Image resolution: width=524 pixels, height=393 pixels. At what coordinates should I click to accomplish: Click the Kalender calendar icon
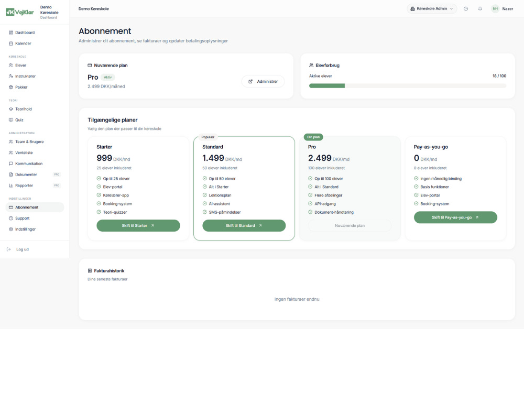pos(10,43)
